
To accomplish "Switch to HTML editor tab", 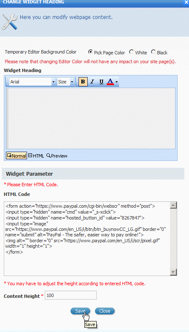I will coord(36,156).
